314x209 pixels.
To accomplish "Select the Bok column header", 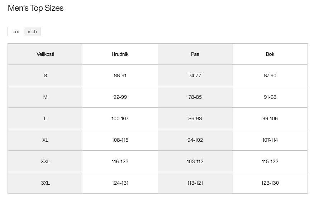I will 270,54.
